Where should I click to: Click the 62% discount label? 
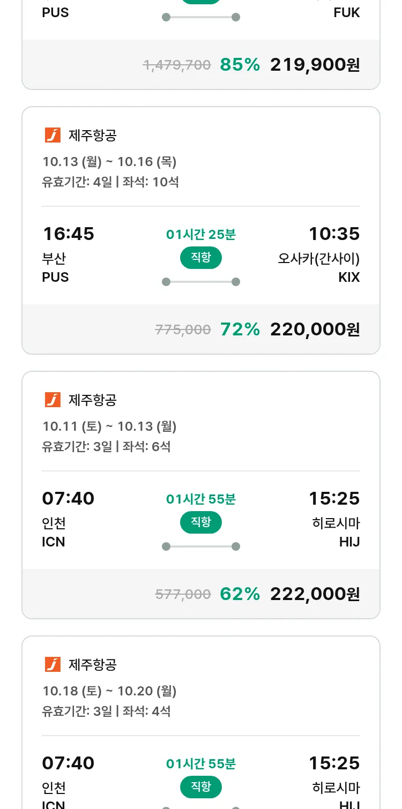tap(240, 594)
